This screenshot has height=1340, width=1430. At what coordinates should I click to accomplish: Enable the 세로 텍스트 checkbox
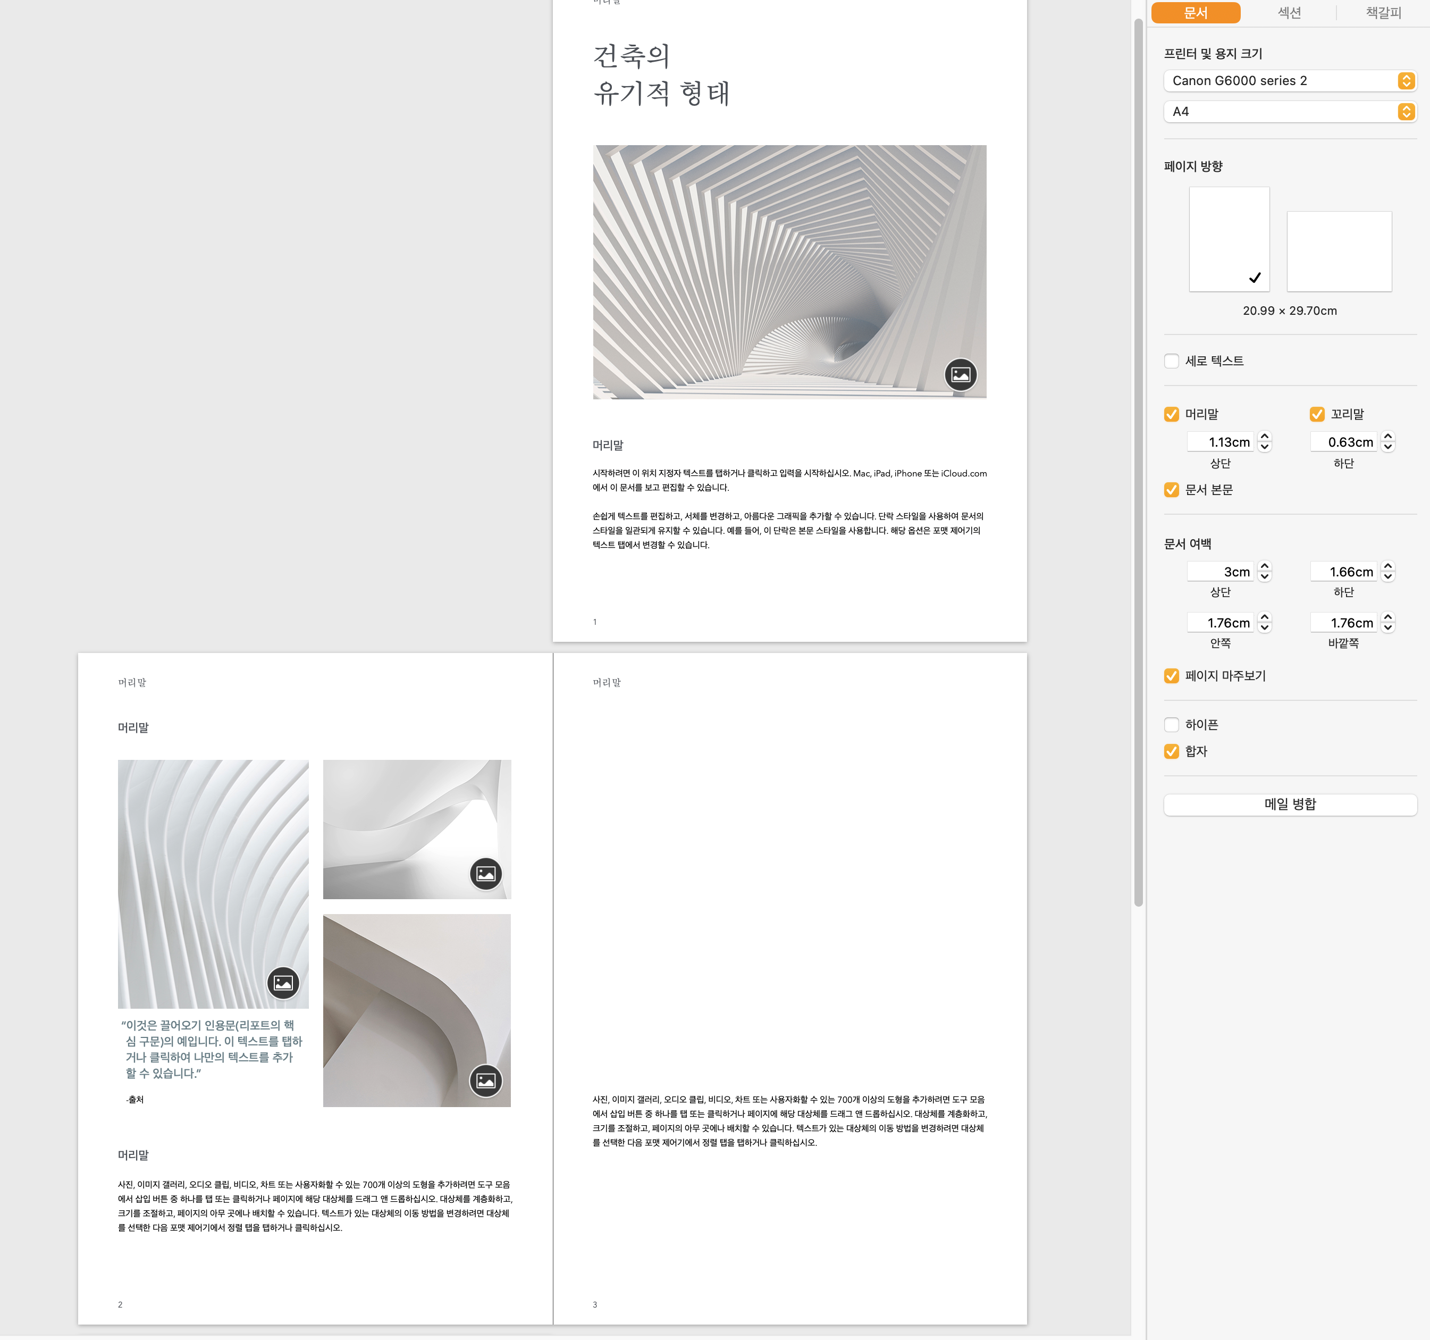pyautogui.click(x=1171, y=361)
